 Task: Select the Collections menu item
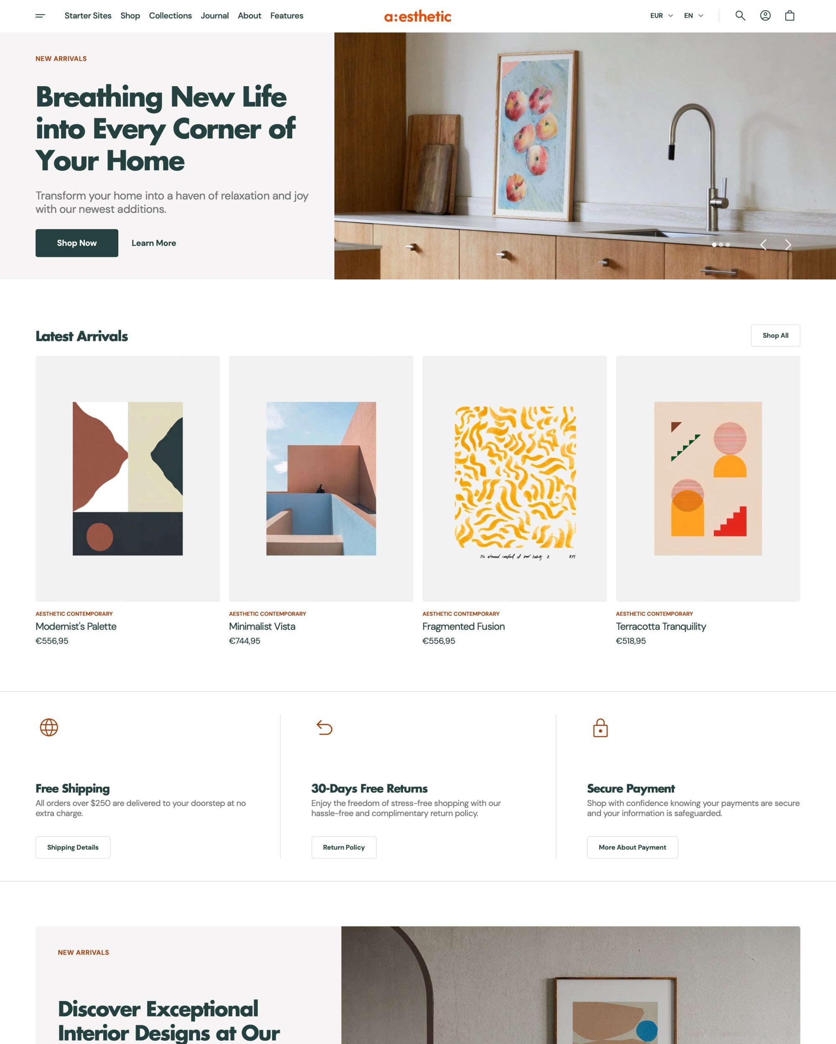pyautogui.click(x=169, y=15)
